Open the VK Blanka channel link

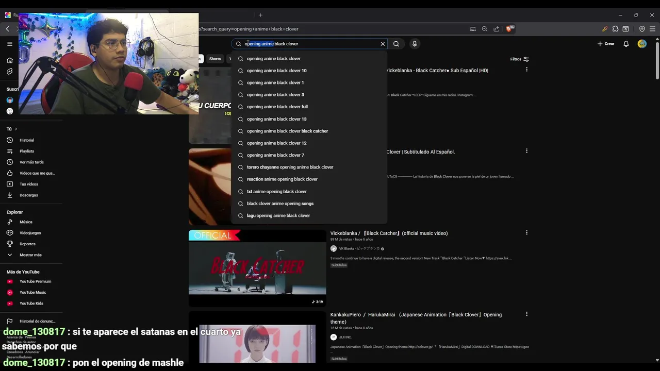359,248
